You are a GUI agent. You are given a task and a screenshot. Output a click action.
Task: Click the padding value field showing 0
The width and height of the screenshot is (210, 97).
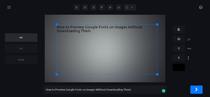[x=132, y=7]
